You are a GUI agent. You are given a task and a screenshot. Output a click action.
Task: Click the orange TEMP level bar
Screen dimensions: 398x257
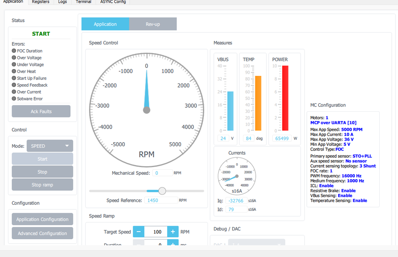click(x=258, y=103)
